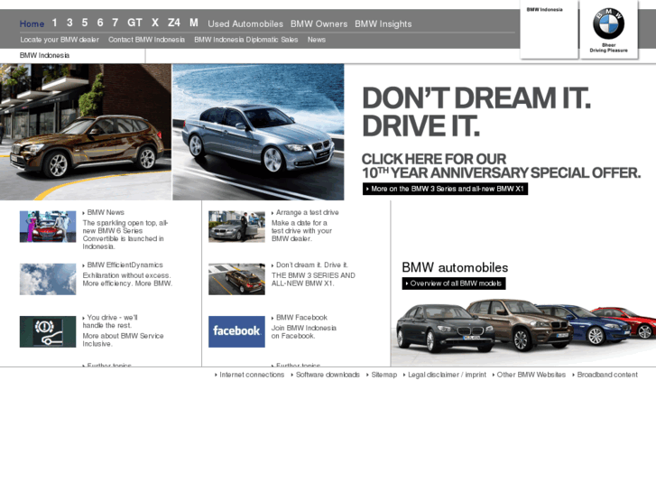Click Locate your BMW dealer

pyautogui.click(x=60, y=40)
